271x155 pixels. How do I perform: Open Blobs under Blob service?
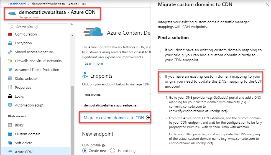pos(19,125)
